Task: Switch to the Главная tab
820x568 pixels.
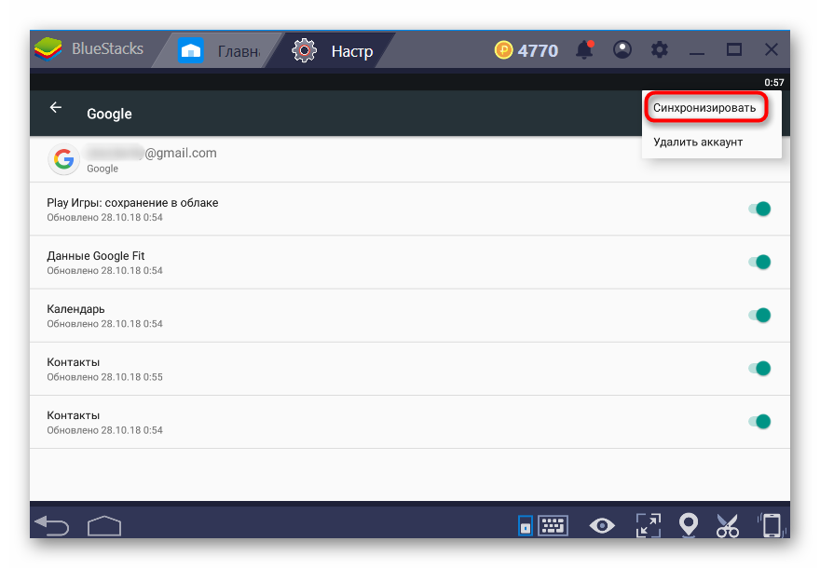Action: point(224,50)
